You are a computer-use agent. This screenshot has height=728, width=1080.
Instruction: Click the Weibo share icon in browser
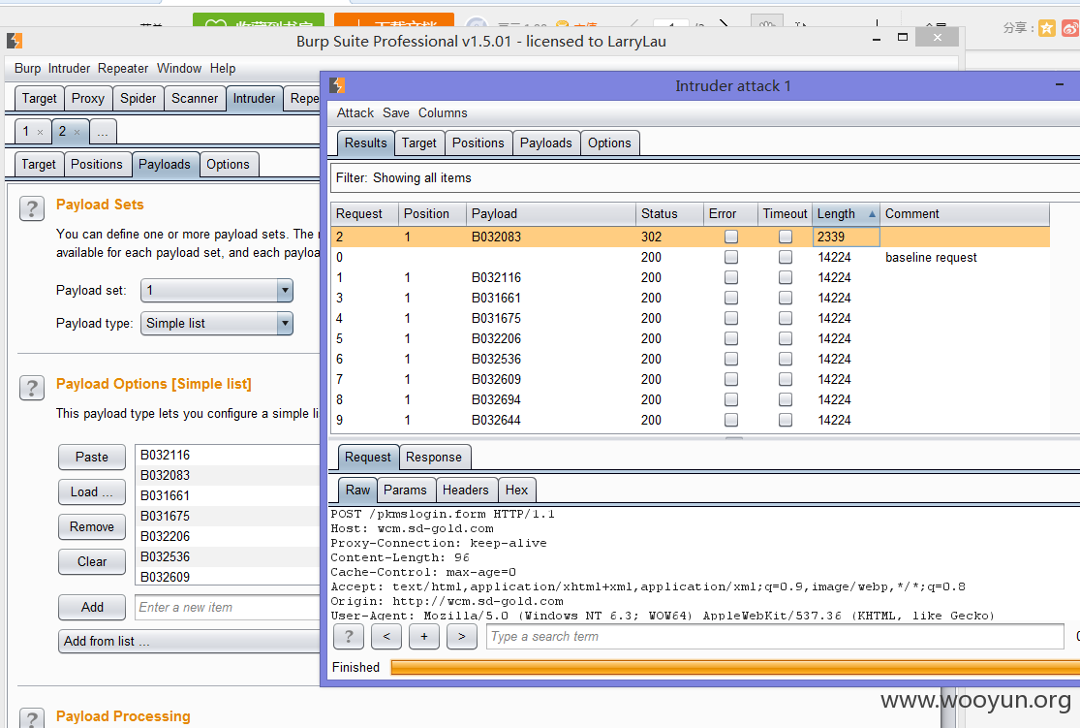[x=1070, y=28]
